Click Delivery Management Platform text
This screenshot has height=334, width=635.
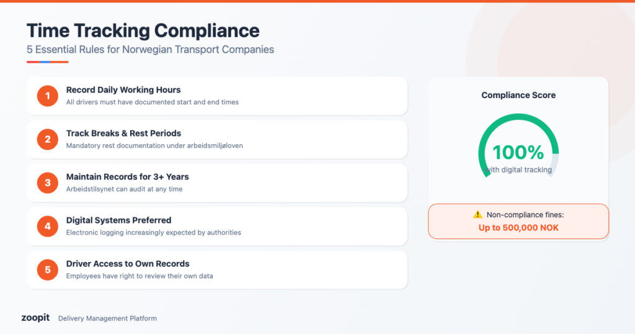point(107,318)
